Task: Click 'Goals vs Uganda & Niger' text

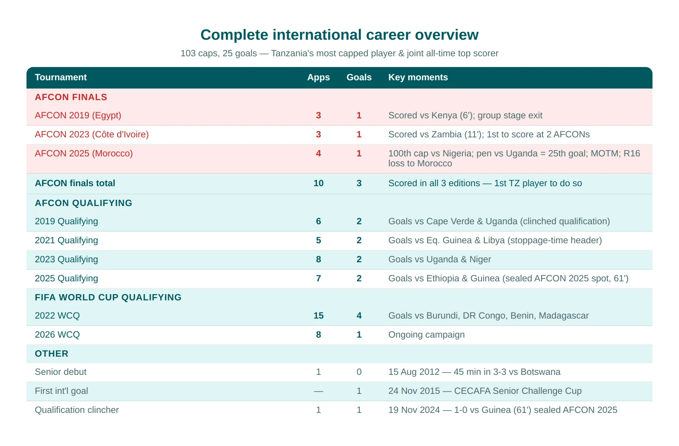Action: pos(440,259)
